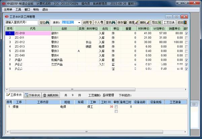
Task: Switch to the 消耗材料 tab
Action: click(x=51, y=95)
